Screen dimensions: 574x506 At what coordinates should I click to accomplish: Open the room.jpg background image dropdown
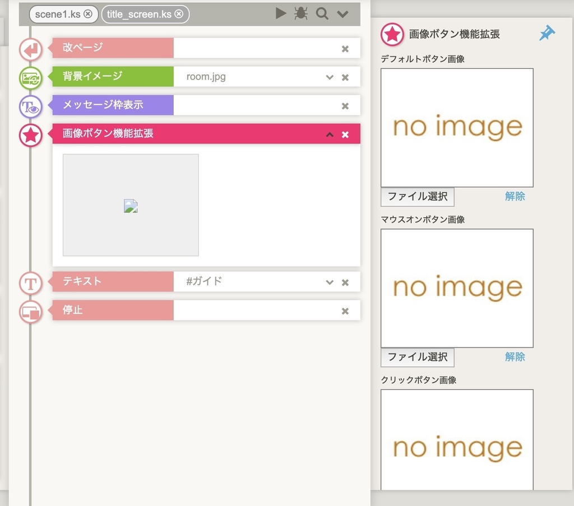point(330,77)
